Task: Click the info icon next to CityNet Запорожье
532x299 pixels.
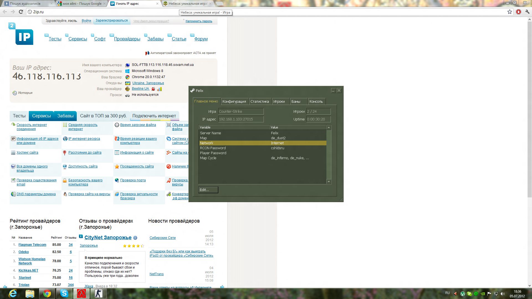Action: [135, 238]
